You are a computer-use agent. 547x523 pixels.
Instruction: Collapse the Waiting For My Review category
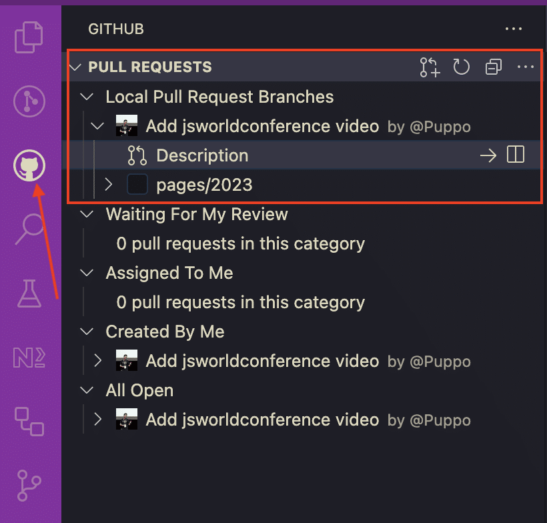86,213
